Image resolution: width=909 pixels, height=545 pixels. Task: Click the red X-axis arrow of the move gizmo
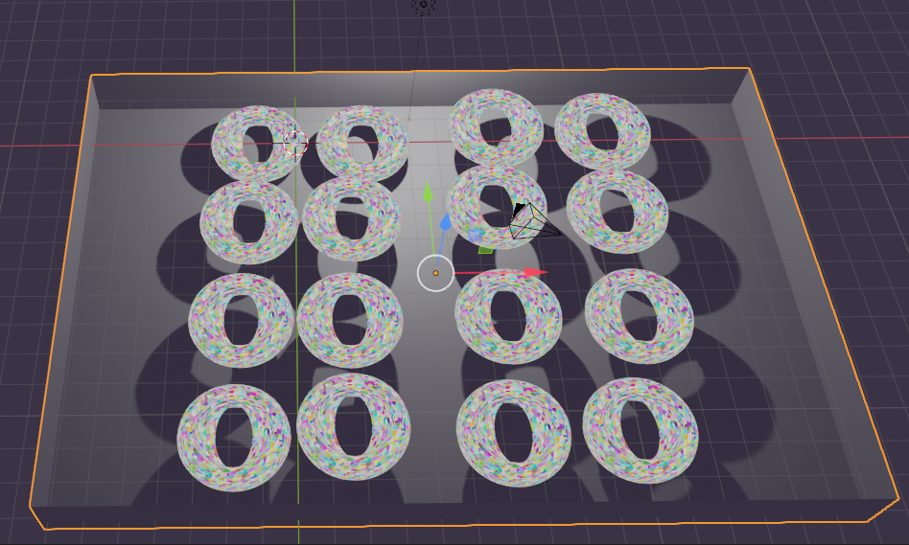[535, 273]
